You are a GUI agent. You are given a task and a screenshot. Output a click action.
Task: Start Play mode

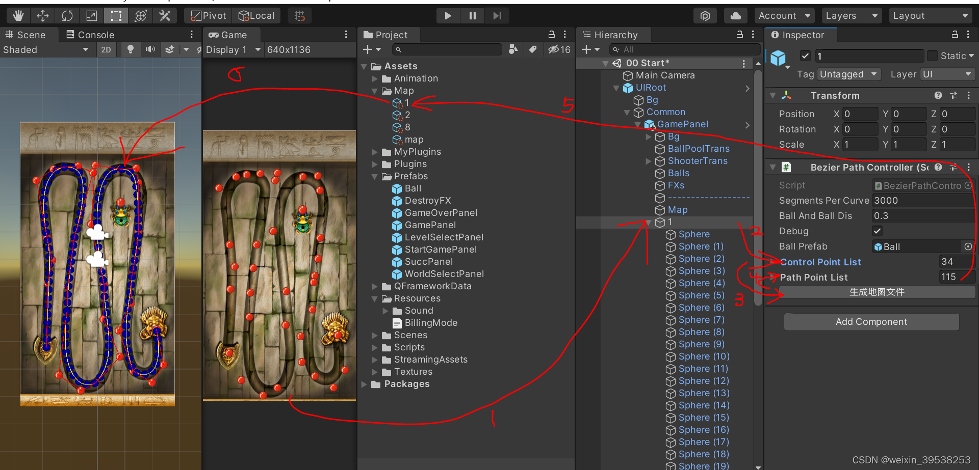[448, 16]
